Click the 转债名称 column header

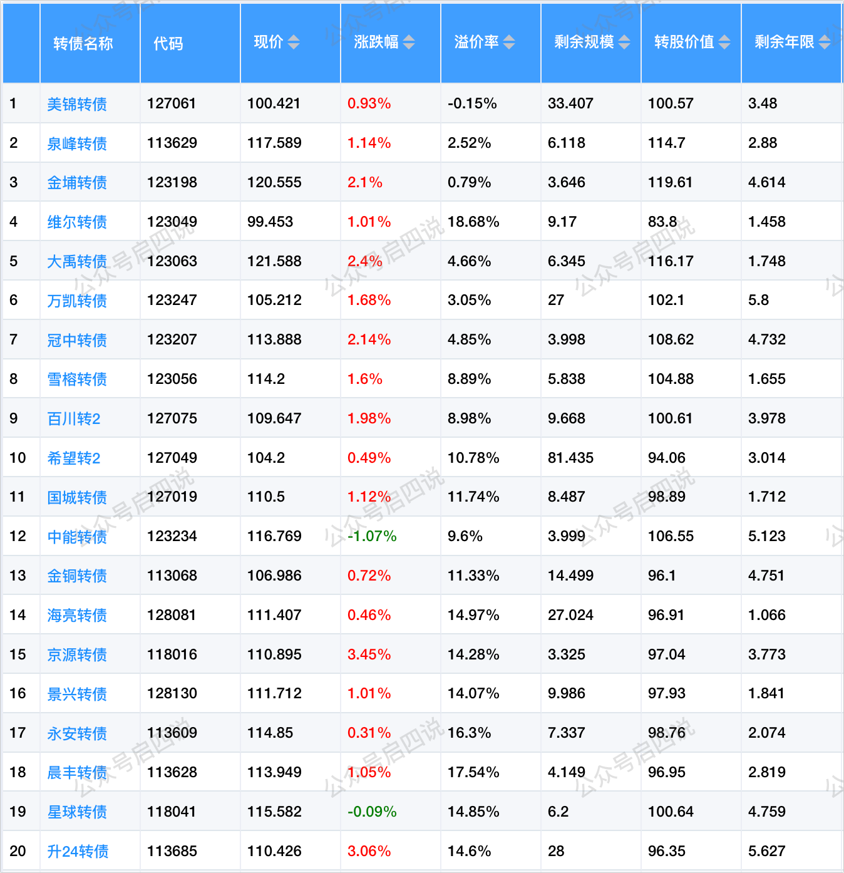pyautogui.click(x=83, y=43)
